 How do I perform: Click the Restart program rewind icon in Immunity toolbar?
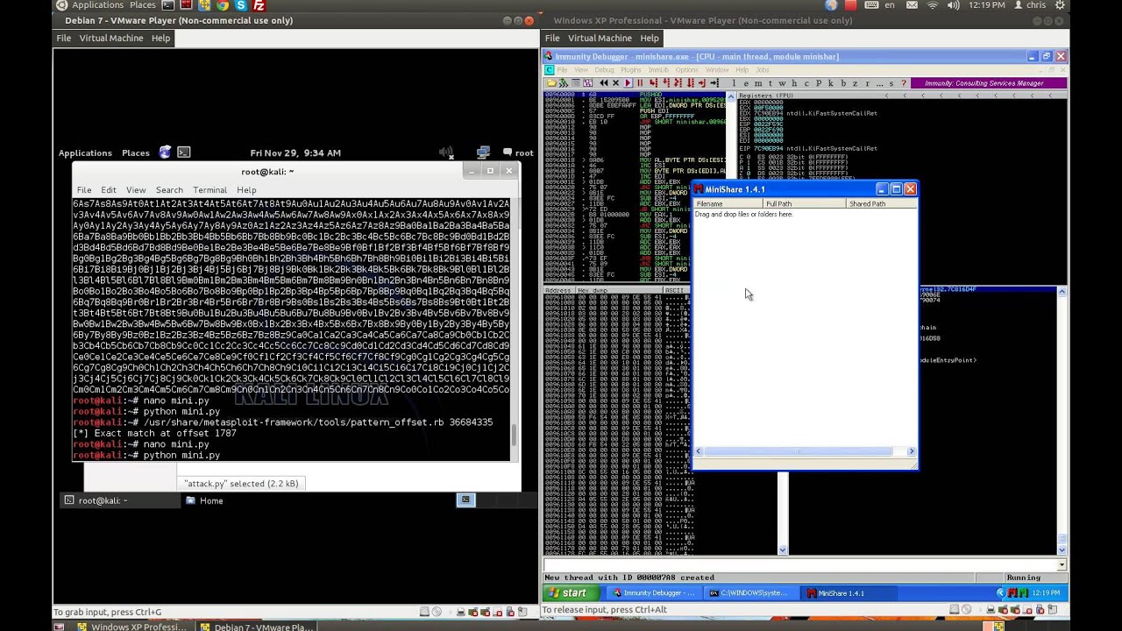(603, 83)
